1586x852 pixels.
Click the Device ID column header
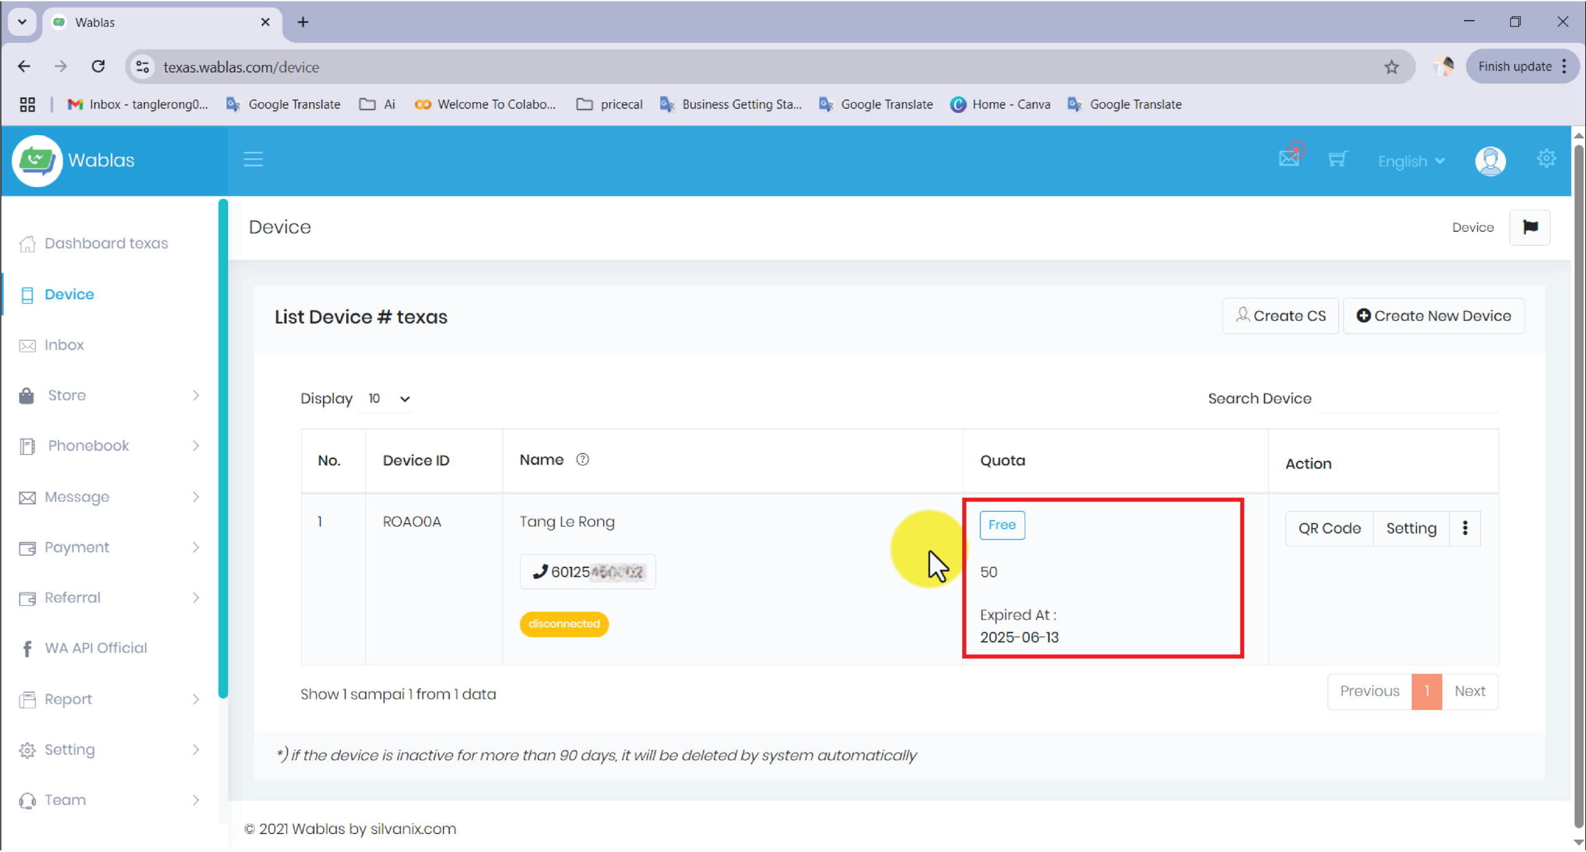tap(416, 460)
